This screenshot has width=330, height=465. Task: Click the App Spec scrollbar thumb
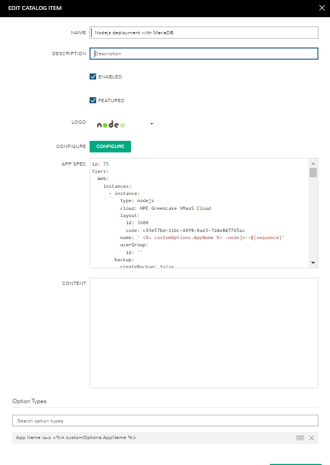(x=313, y=173)
